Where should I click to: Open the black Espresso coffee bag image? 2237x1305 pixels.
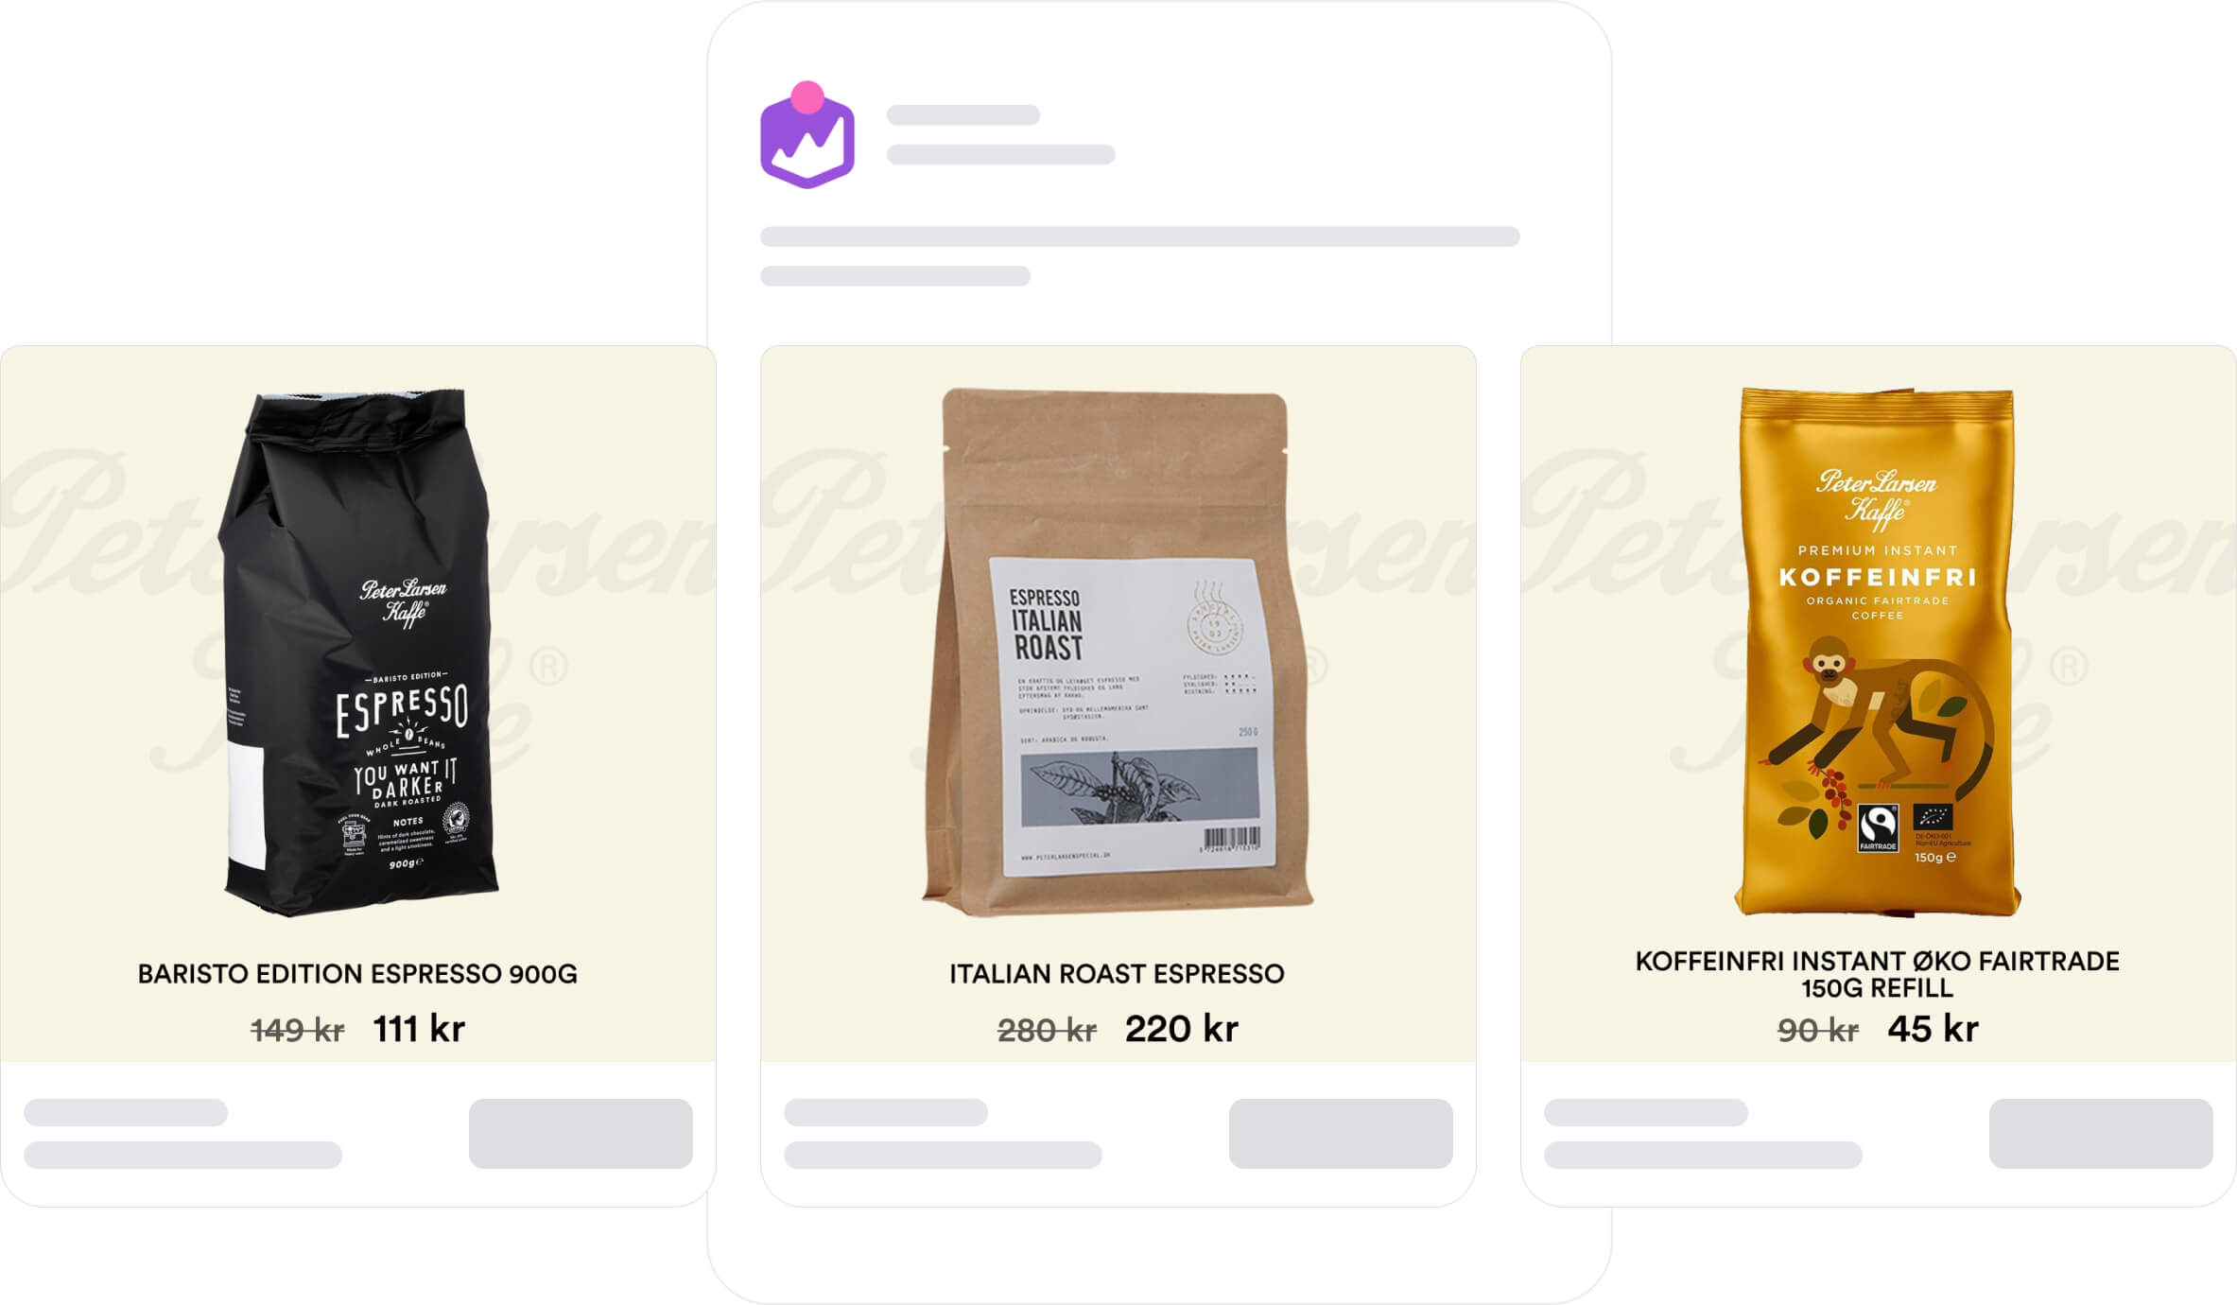358,652
